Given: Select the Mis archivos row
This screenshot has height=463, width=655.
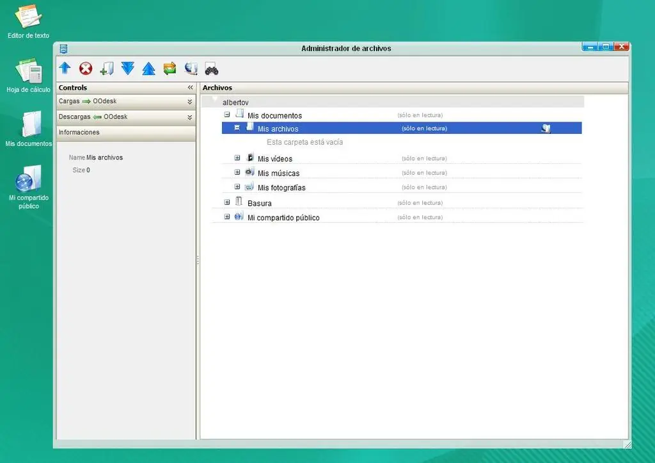Looking at the screenshot, I should [402, 128].
